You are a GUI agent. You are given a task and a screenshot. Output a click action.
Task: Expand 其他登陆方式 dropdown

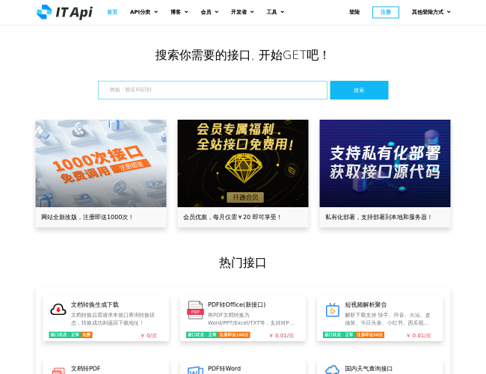(x=431, y=12)
